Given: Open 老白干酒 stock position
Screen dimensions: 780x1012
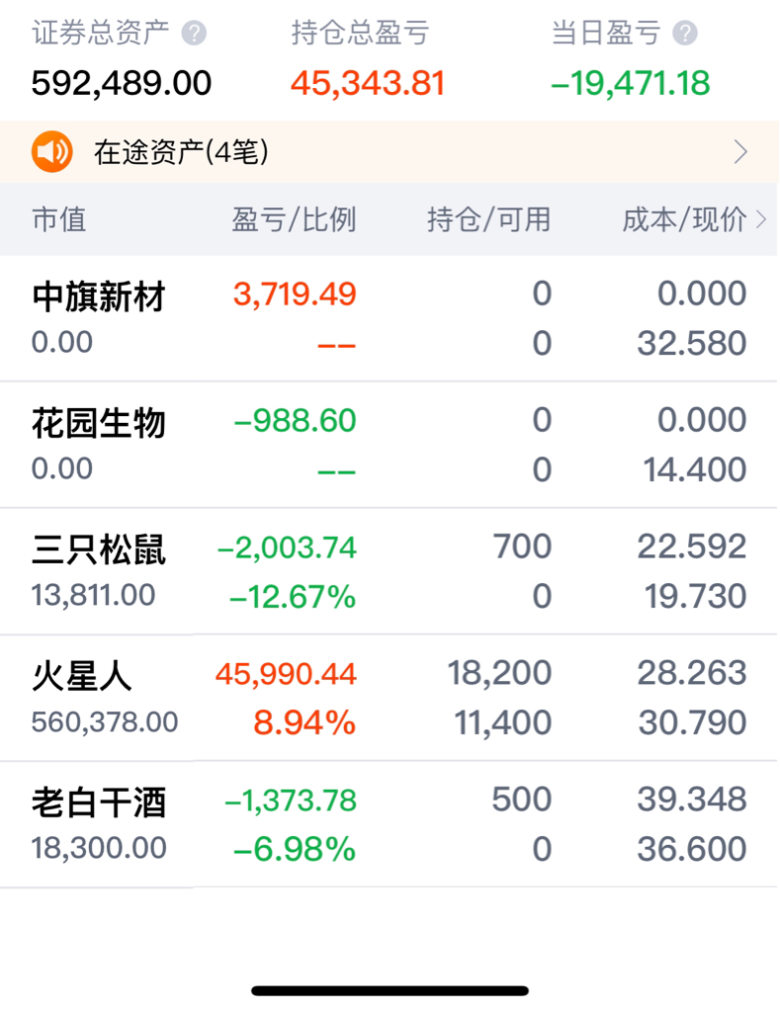Looking at the screenshot, I should click(390, 824).
